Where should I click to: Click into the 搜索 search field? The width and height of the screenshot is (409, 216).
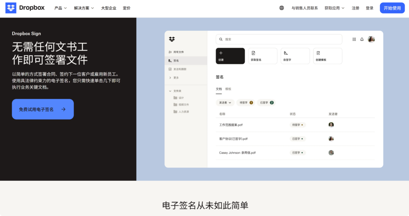[x=279, y=39]
